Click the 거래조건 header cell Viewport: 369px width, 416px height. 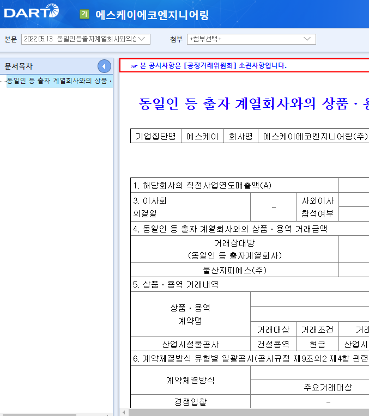click(x=317, y=330)
